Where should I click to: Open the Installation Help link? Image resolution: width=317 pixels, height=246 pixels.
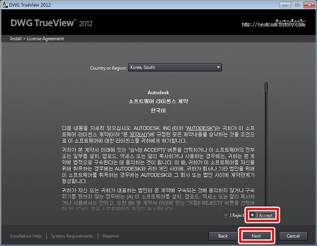pyautogui.click(x=26, y=236)
